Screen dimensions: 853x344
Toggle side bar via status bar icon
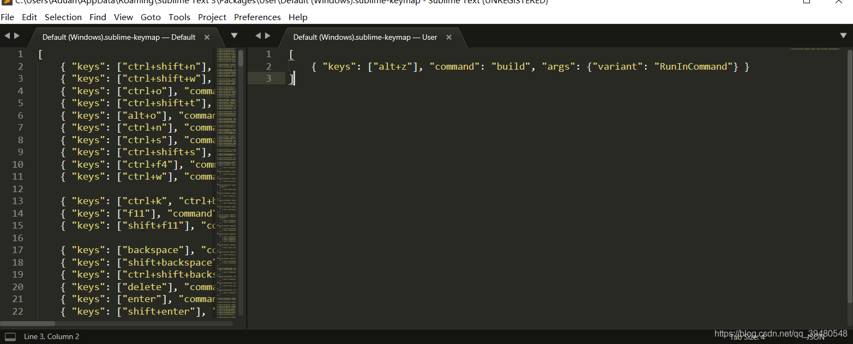(10, 336)
